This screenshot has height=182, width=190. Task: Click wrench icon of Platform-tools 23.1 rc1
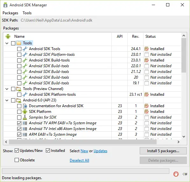click(25, 94)
